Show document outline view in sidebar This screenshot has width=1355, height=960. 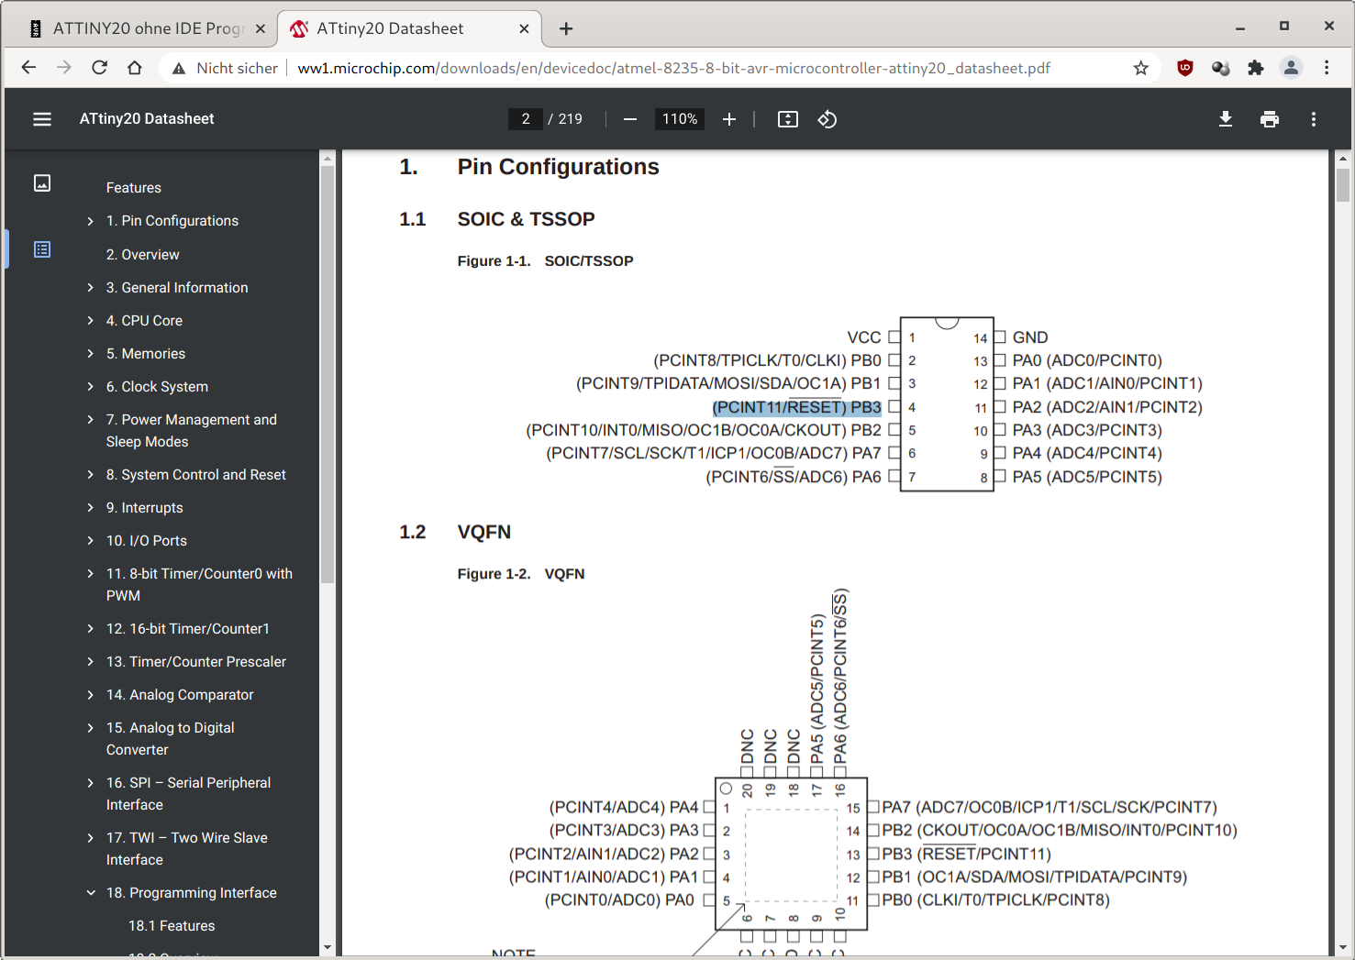point(42,249)
